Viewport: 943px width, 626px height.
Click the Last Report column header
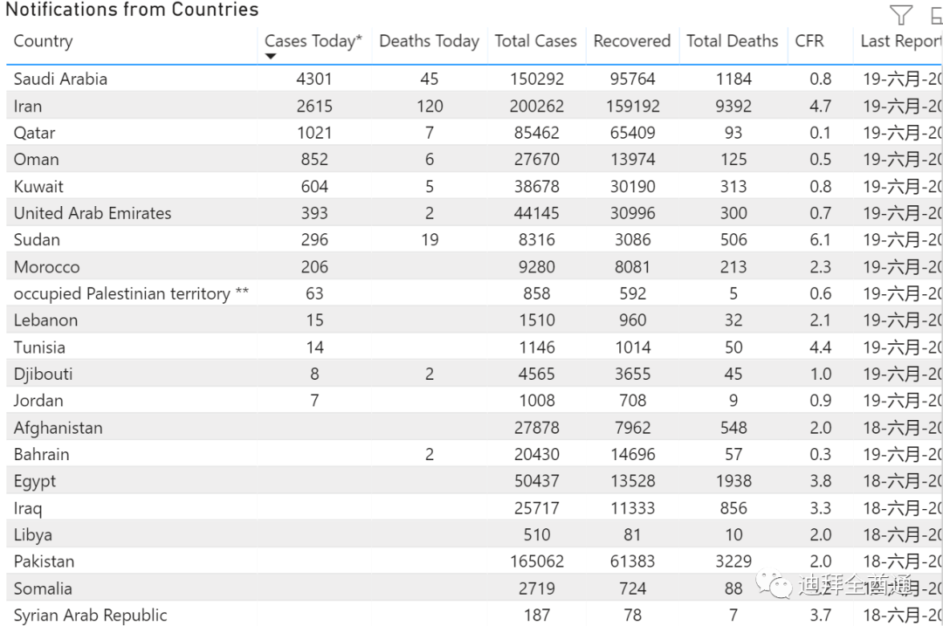pyautogui.click(x=899, y=41)
